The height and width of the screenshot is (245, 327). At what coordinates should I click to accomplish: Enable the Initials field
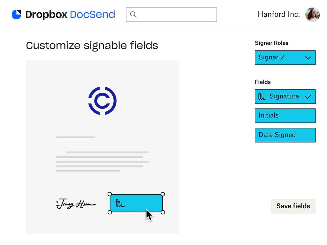[x=285, y=116]
